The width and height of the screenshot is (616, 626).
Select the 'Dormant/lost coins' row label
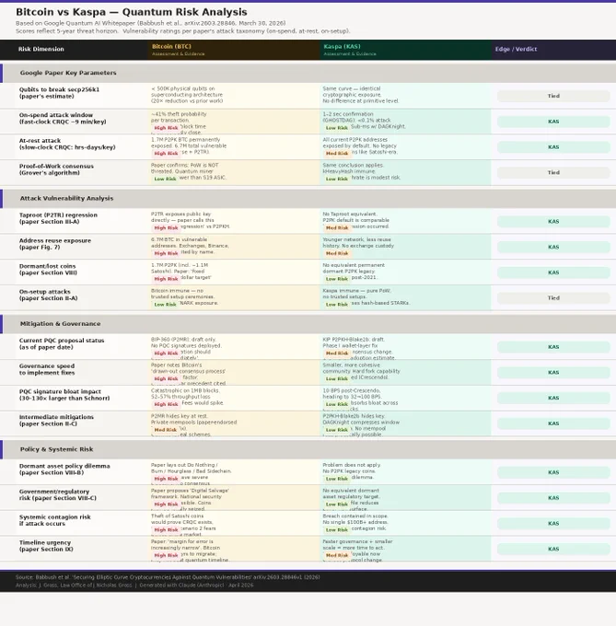(48, 269)
